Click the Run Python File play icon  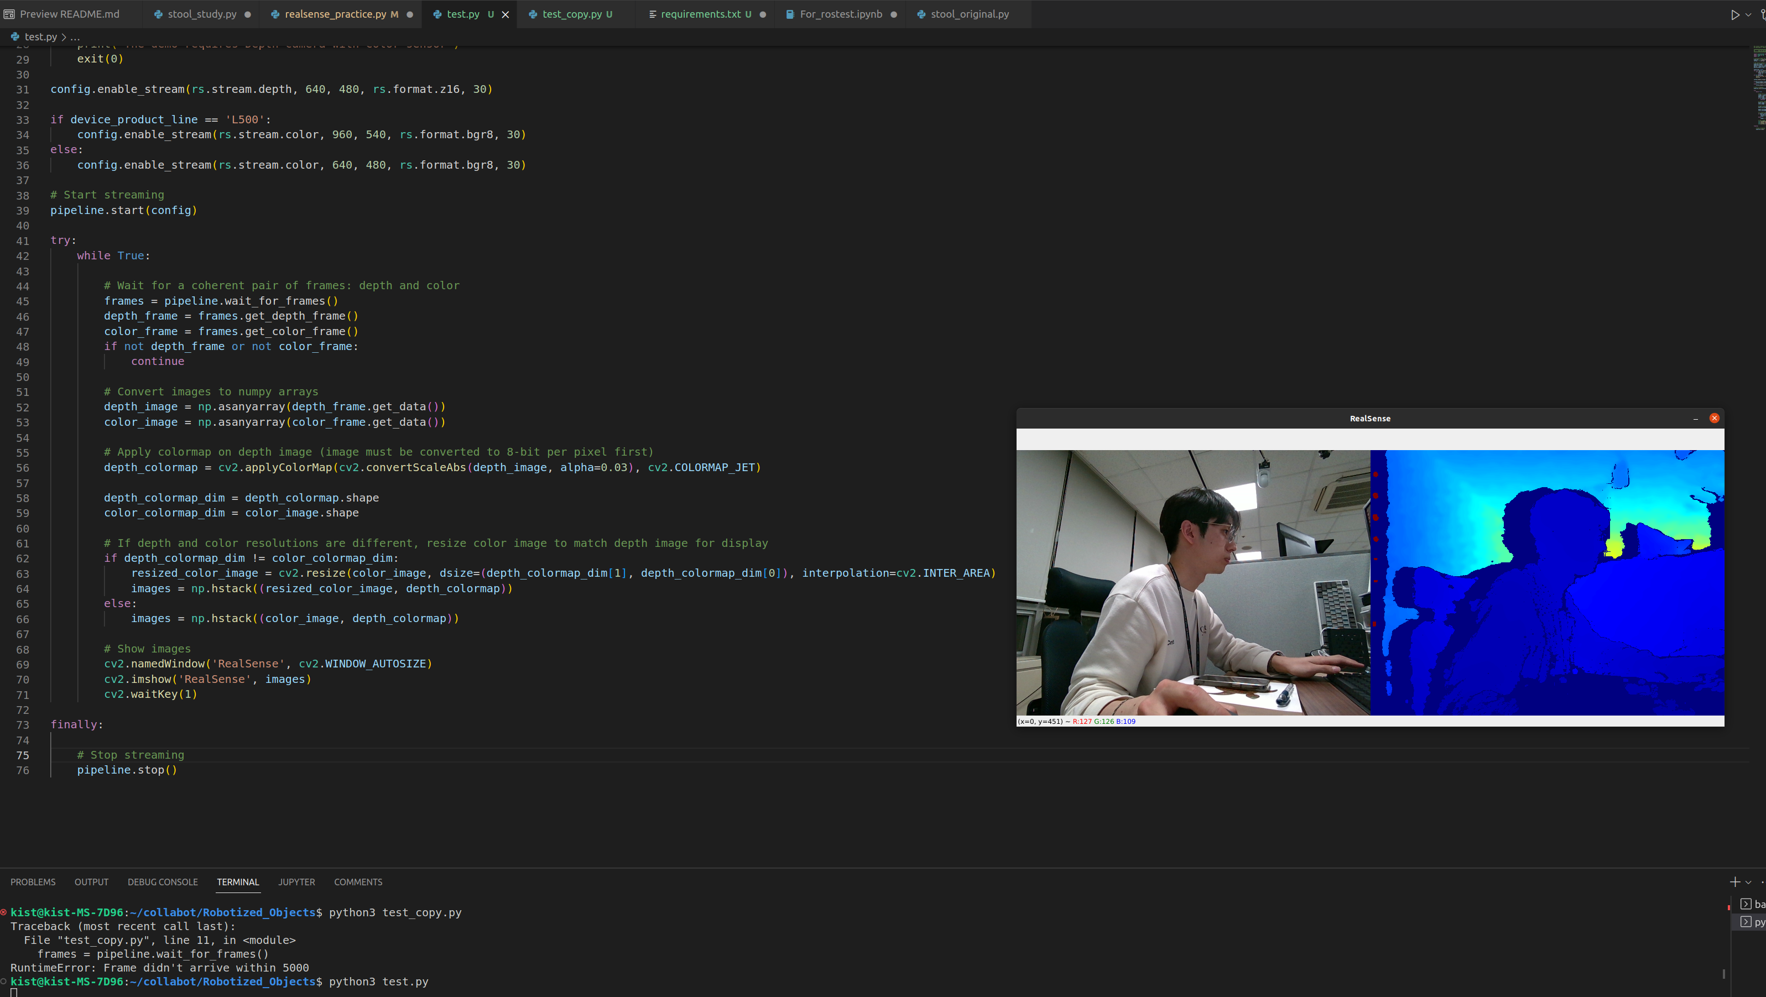coord(1734,14)
